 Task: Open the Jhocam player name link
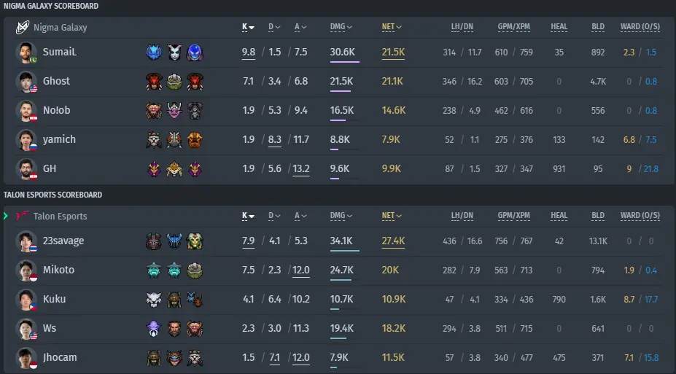click(60, 358)
